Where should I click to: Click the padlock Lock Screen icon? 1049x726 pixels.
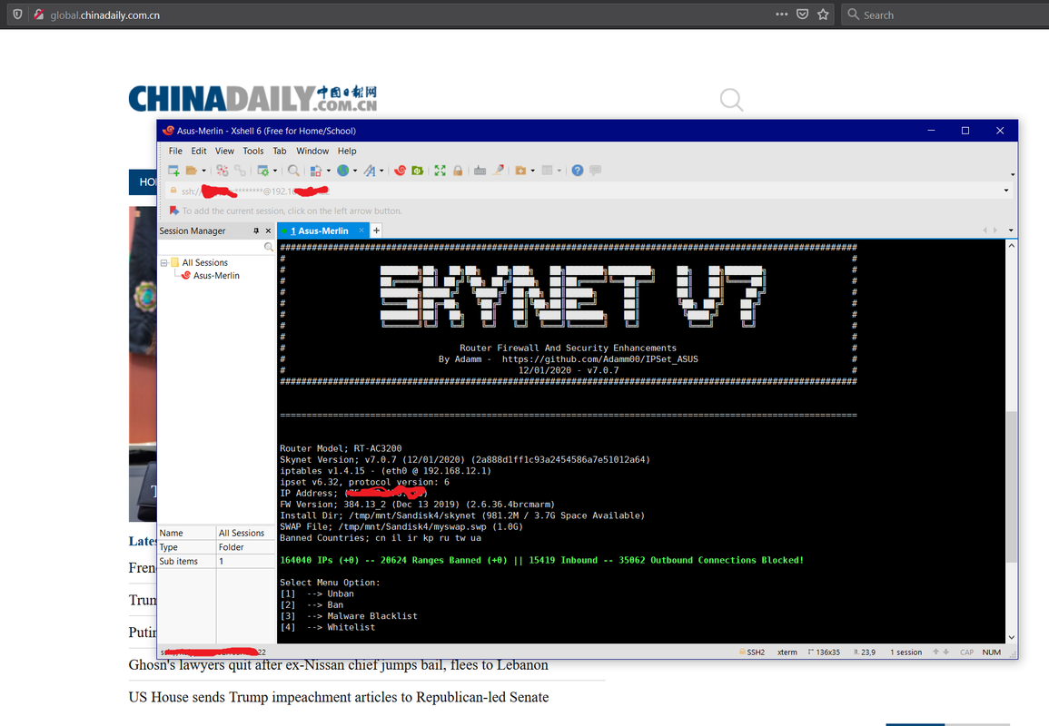pyautogui.click(x=458, y=171)
